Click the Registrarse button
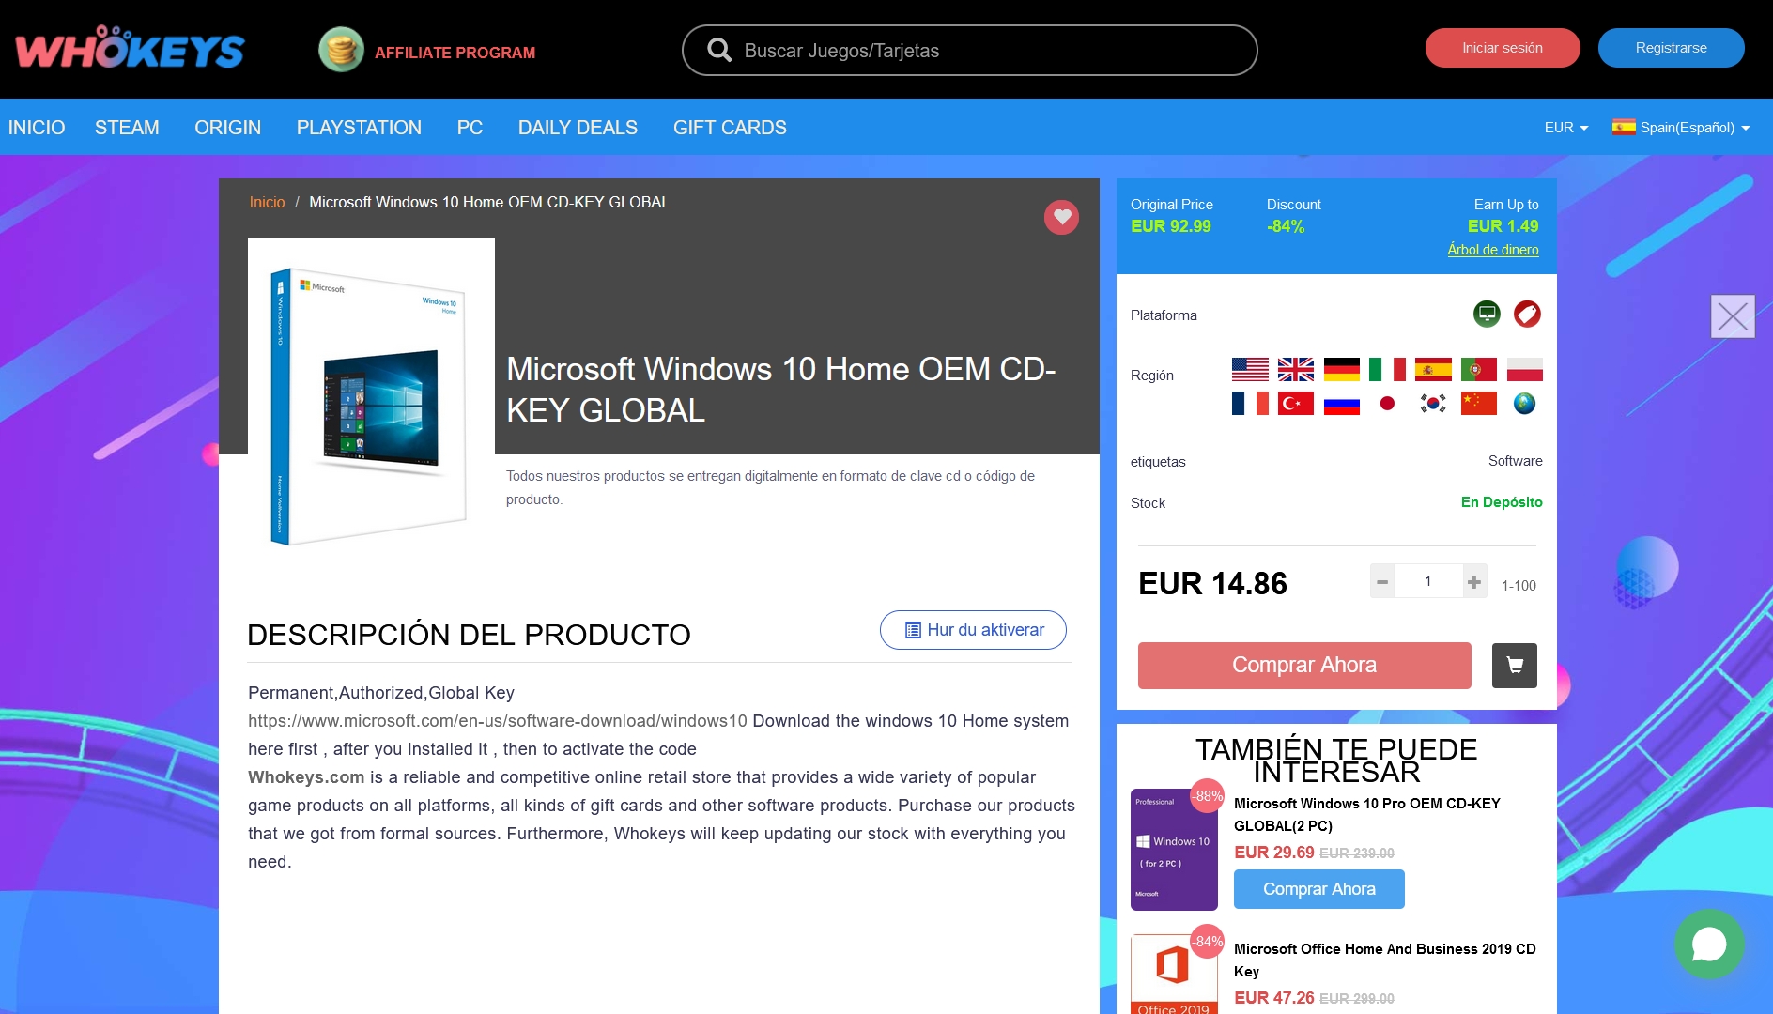 click(x=1672, y=48)
